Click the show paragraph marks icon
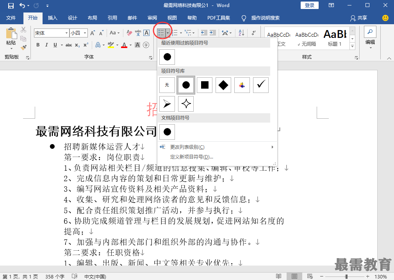This screenshot has height=280, width=394. tap(254, 33)
